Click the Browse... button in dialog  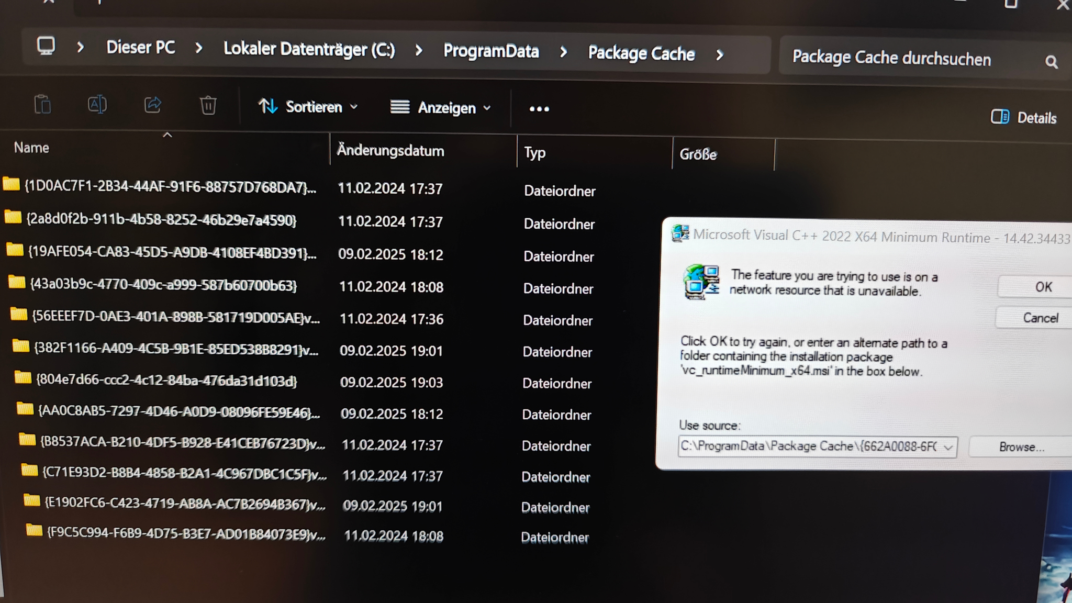(1021, 447)
